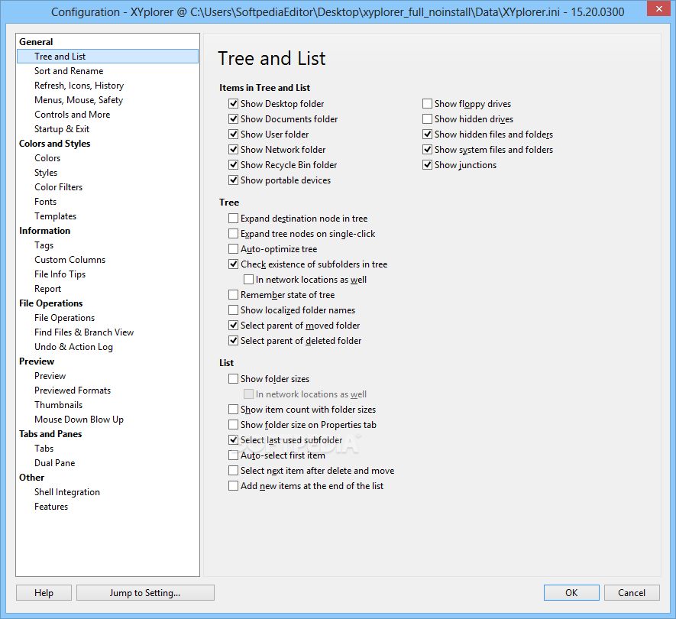This screenshot has width=676, height=619.
Task: Select Report category
Action: point(48,289)
